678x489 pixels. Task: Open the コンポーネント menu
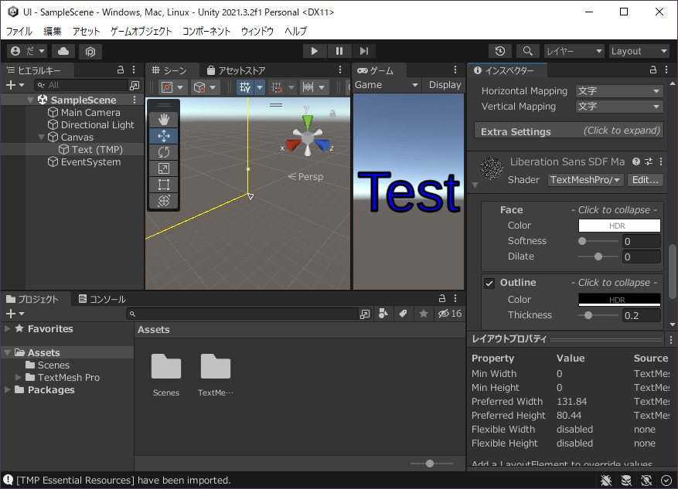pos(206,31)
